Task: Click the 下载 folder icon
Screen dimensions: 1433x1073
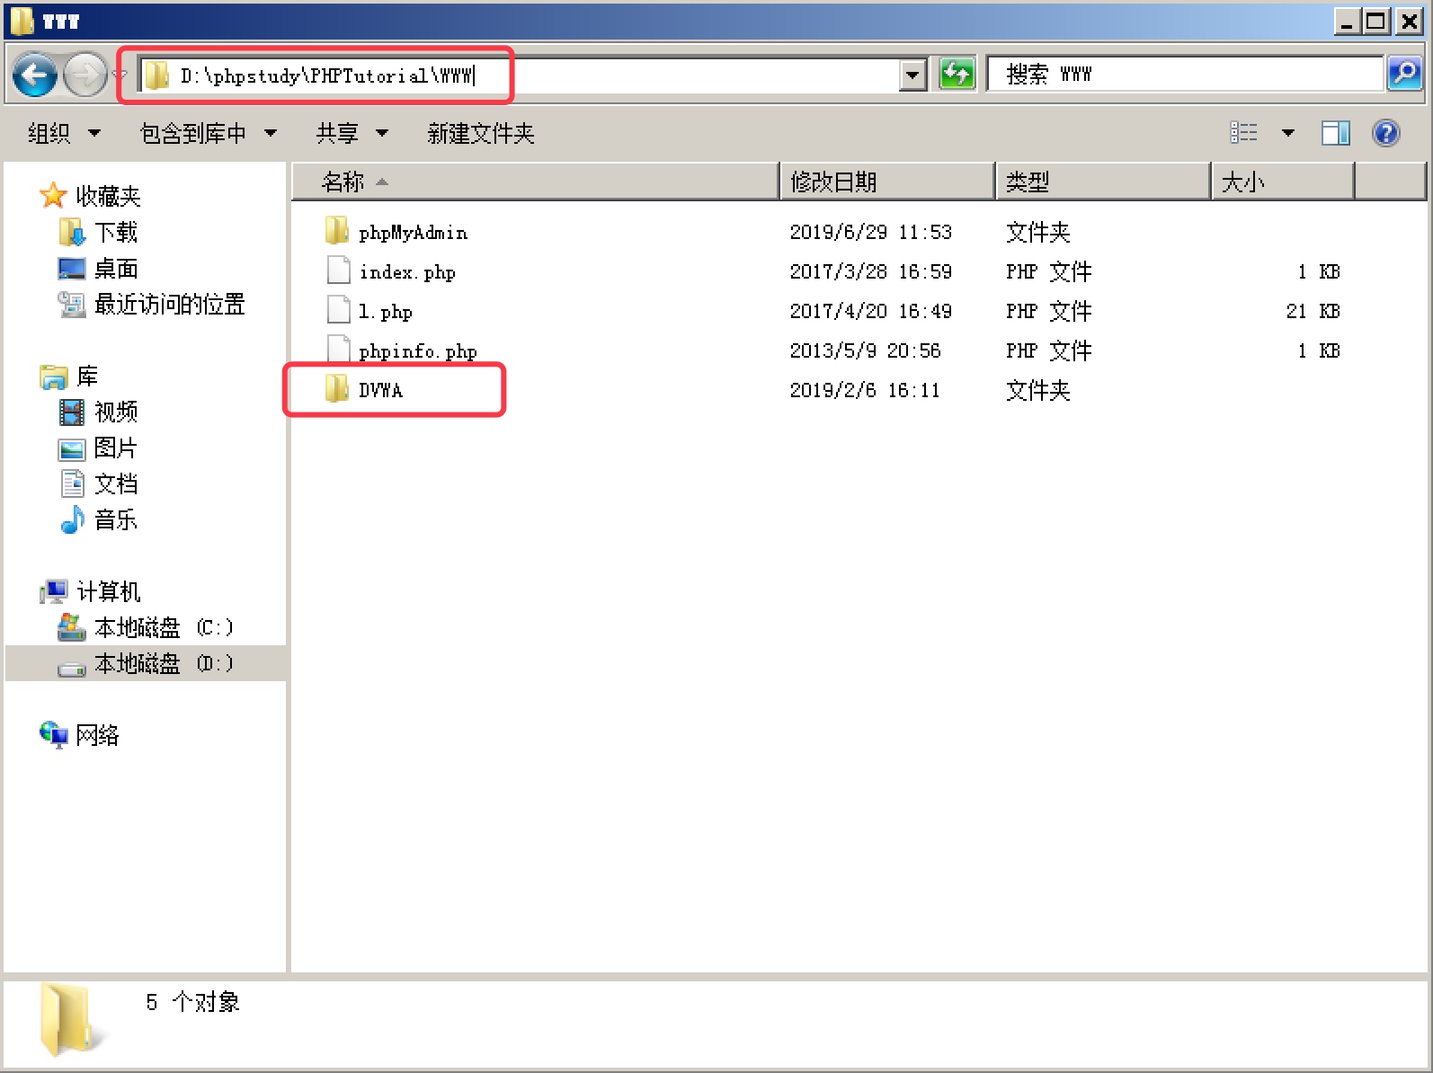Action: tap(72, 232)
